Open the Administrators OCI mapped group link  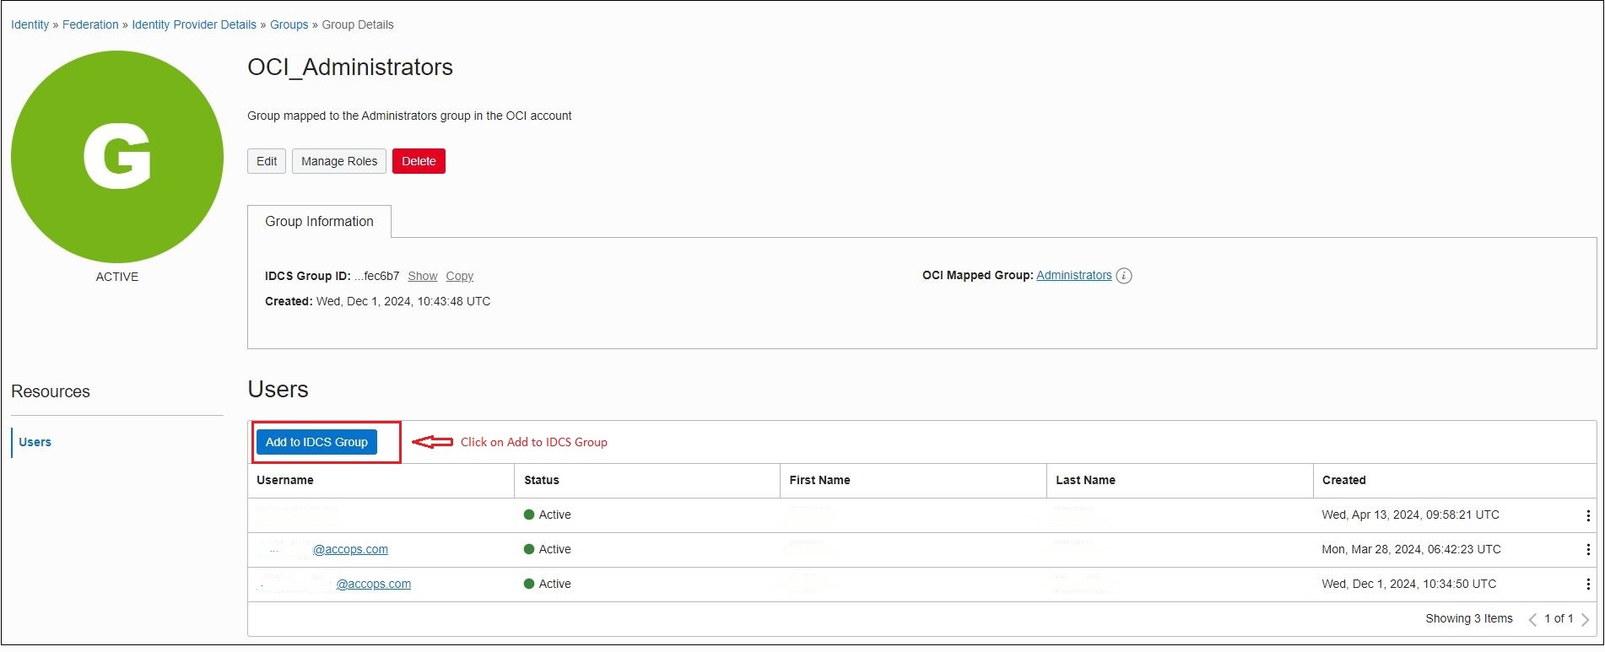point(1073,275)
